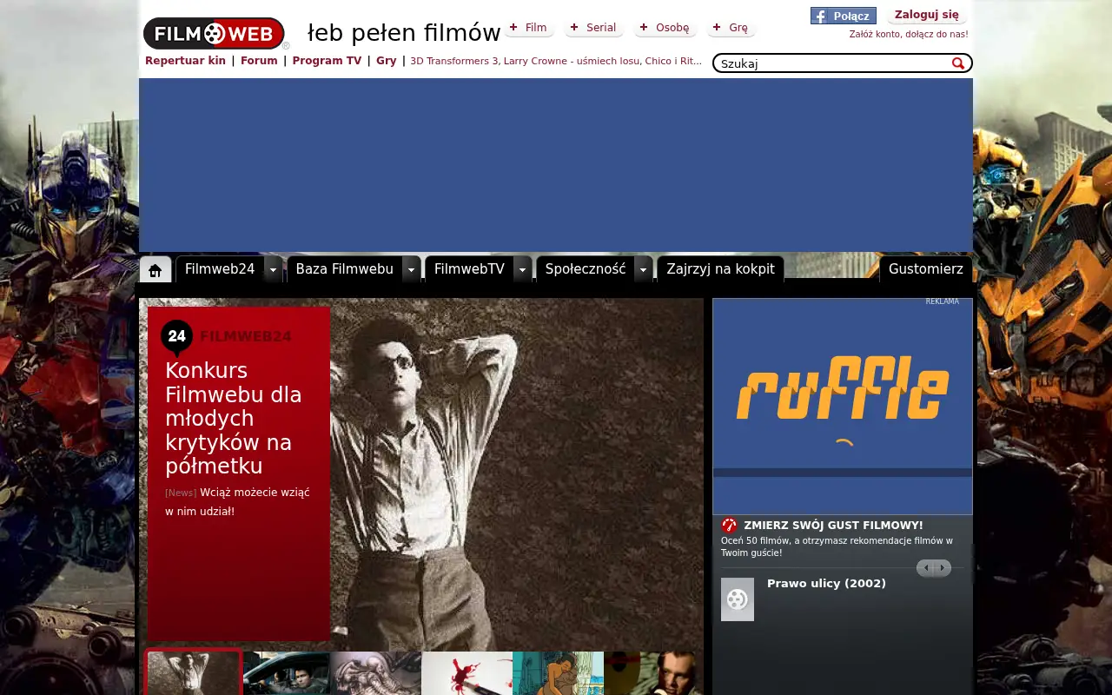Add a Serial with plus button
1112x695 pixels.
point(593,28)
